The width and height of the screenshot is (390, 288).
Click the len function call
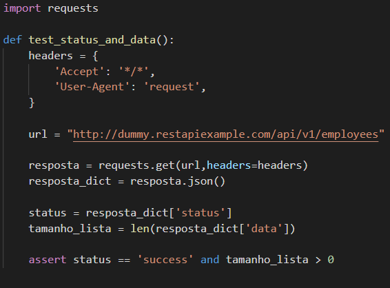(x=140, y=229)
